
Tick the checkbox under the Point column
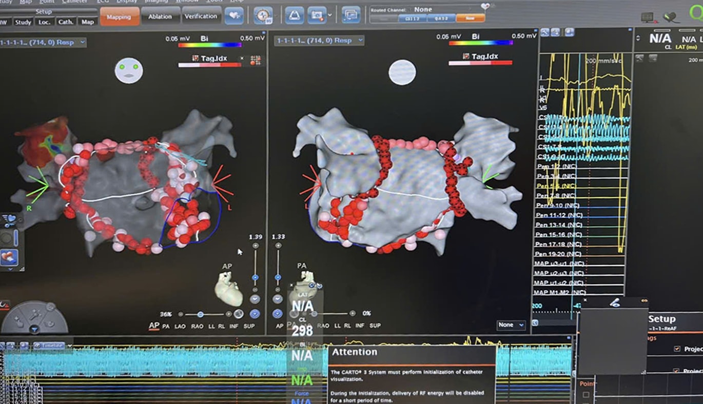tap(586, 395)
